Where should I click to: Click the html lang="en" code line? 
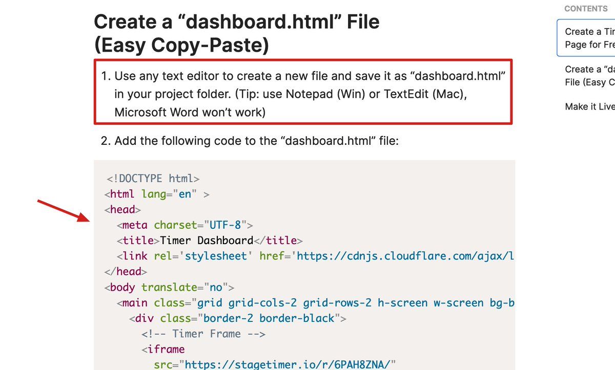(x=156, y=194)
